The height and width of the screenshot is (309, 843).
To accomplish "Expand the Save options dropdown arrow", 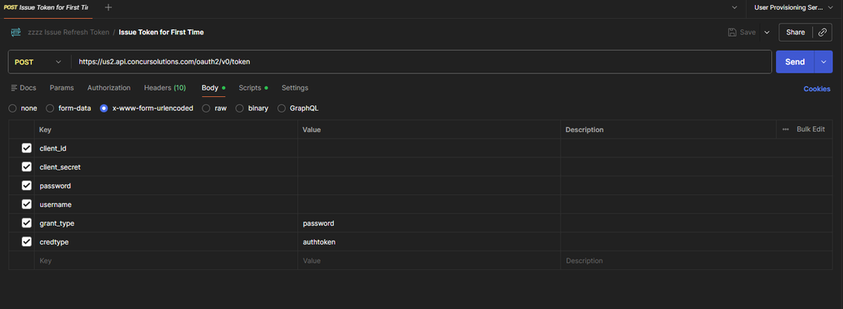I will click(766, 33).
